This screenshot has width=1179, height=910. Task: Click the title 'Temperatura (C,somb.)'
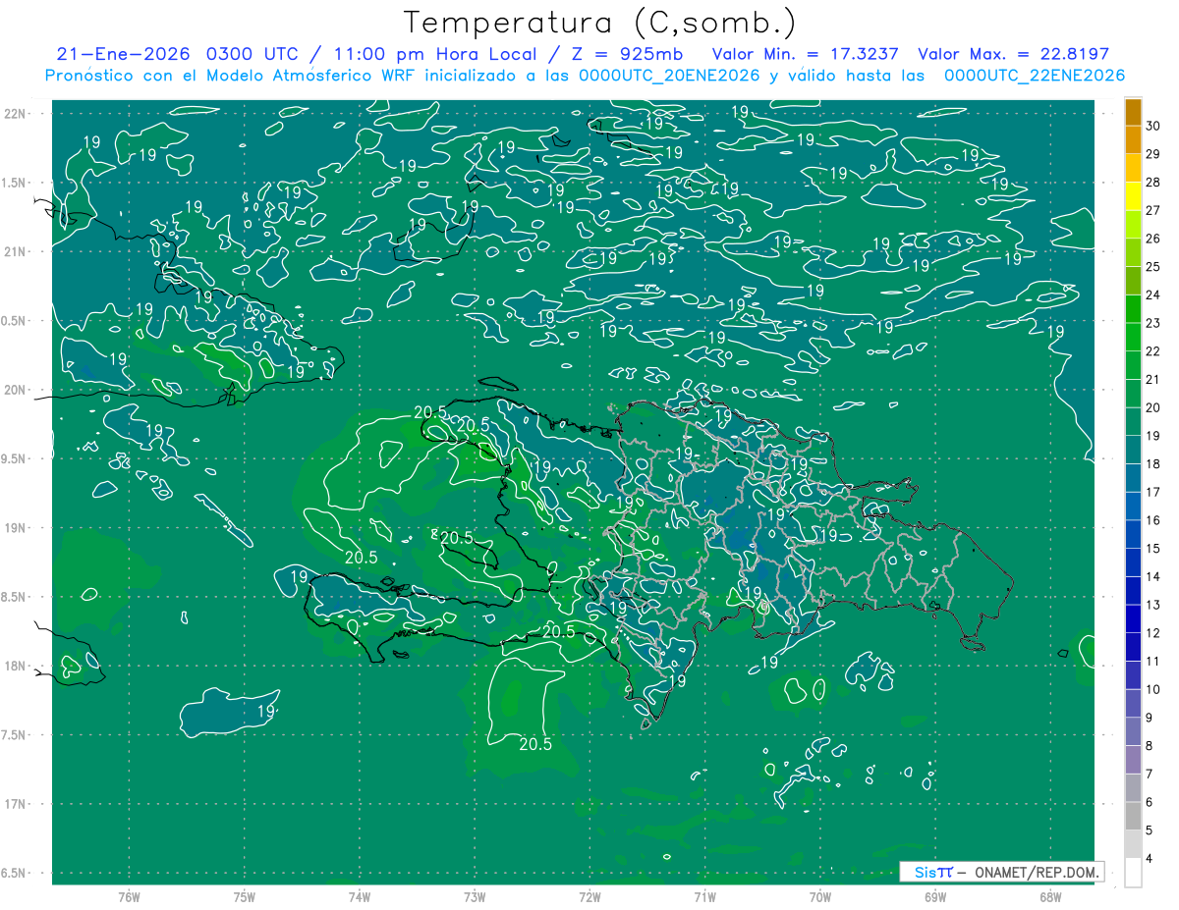tap(600, 23)
